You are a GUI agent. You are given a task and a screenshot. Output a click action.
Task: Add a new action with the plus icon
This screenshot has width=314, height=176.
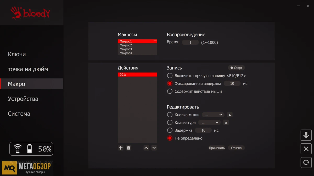pos(121,148)
